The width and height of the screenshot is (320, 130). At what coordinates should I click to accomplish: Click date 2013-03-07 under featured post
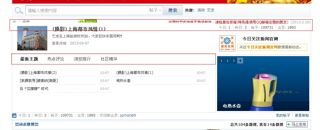(79, 43)
